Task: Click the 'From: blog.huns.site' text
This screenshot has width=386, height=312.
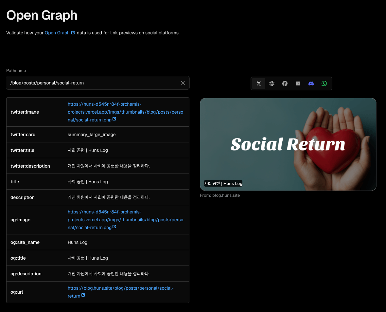Action: (220, 195)
